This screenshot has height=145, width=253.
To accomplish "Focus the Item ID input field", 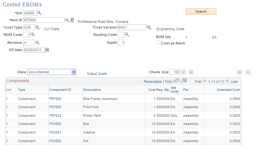I will [44, 20].
